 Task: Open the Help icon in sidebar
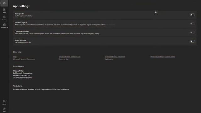pyautogui.click(x=4, y=110)
